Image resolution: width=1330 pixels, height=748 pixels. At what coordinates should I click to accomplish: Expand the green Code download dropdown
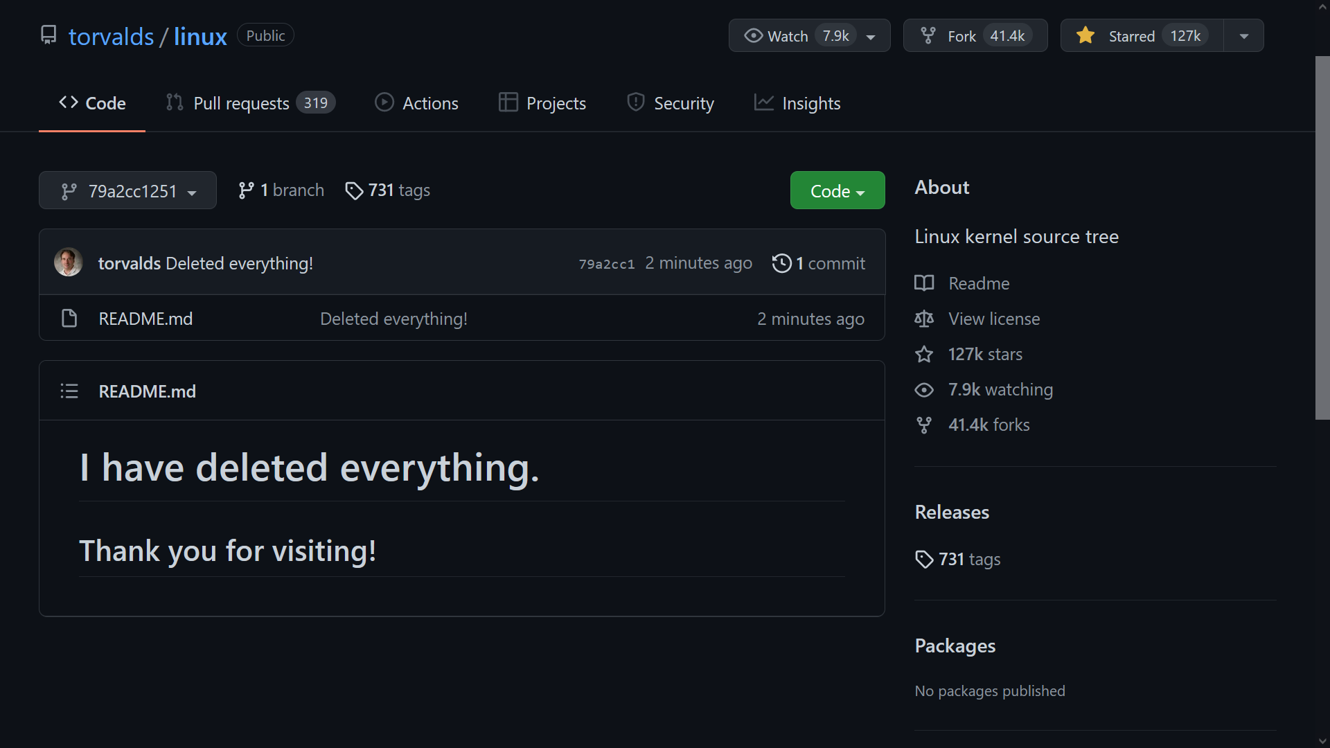pos(837,190)
